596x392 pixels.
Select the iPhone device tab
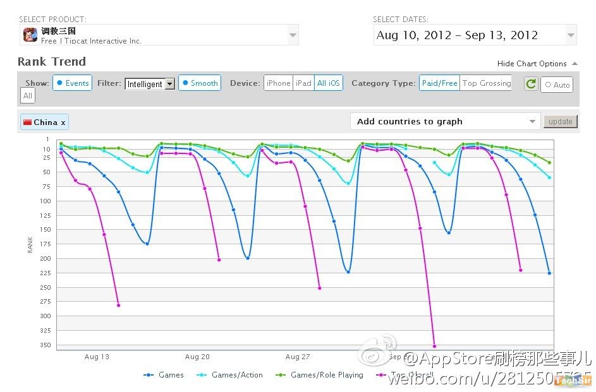tap(278, 83)
